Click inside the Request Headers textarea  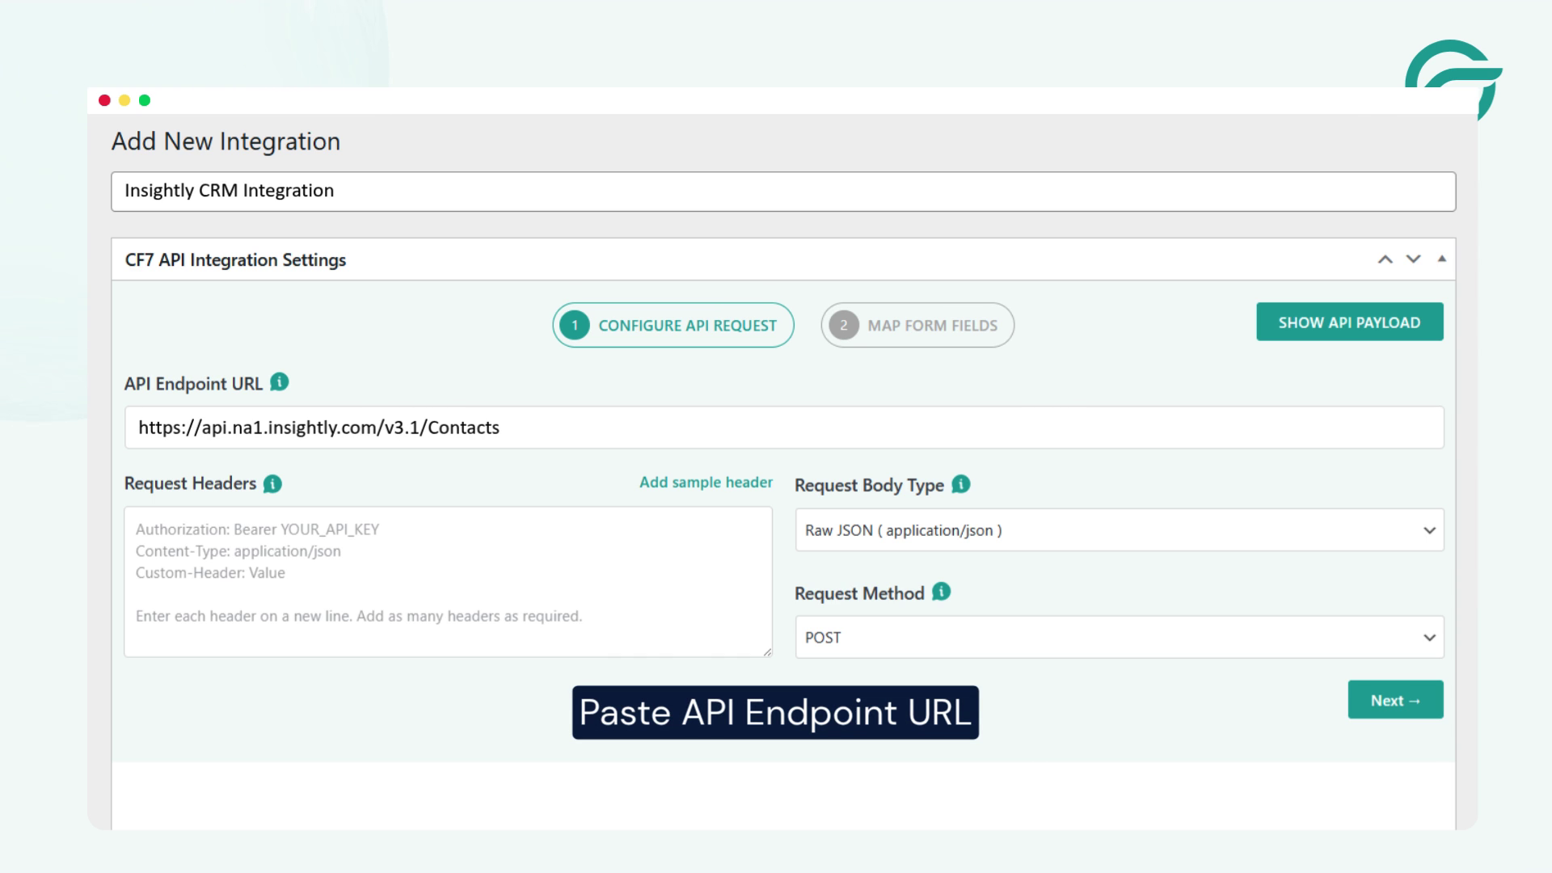coord(448,582)
